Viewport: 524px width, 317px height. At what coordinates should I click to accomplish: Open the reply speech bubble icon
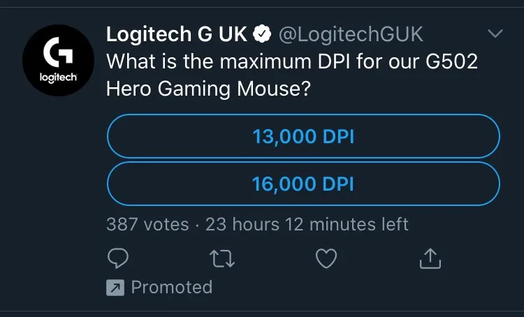click(x=116, y=260)
